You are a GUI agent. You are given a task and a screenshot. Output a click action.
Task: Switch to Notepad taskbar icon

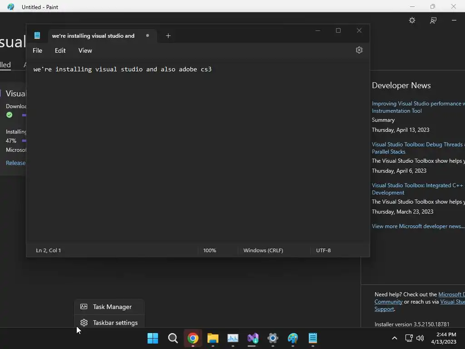(313, 338)
